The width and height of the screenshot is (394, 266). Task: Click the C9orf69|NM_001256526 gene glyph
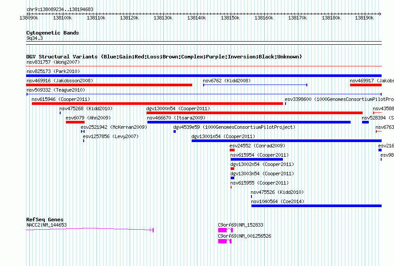tap(224, 241)
